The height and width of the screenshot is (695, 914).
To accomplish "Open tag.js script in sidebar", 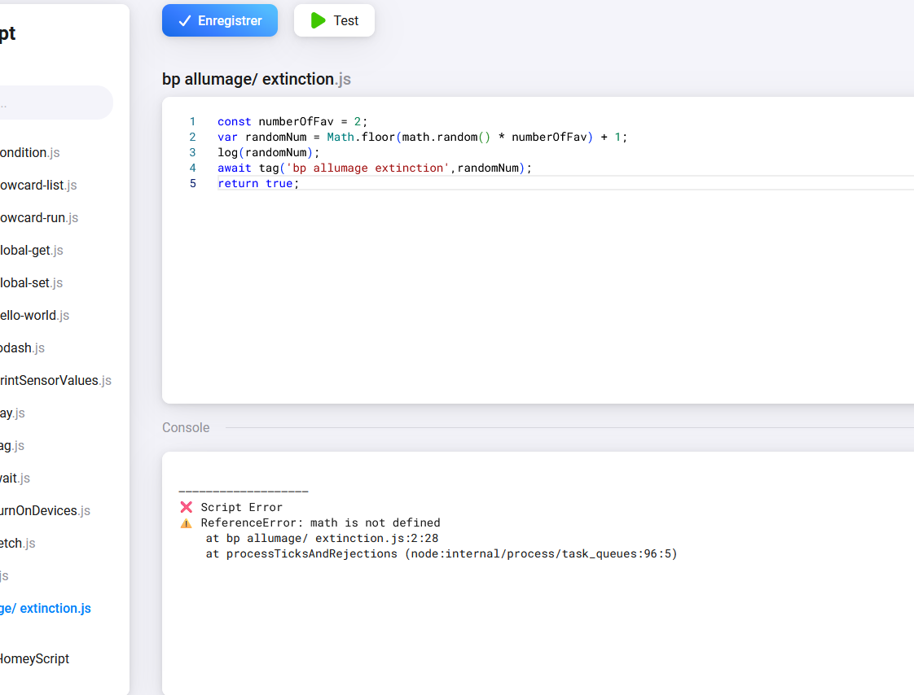I will [12, 446].
